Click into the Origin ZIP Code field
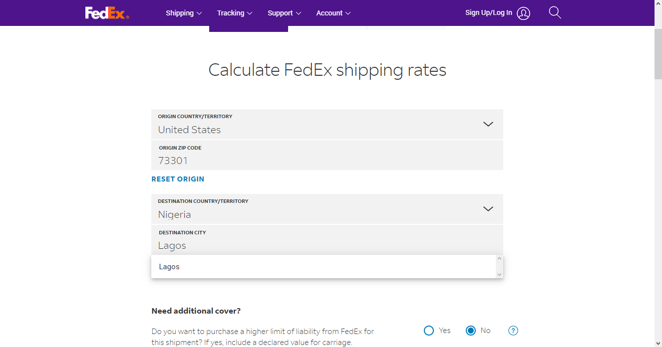Viewport: 662px width, 347px height. click(x=327, y=155)
